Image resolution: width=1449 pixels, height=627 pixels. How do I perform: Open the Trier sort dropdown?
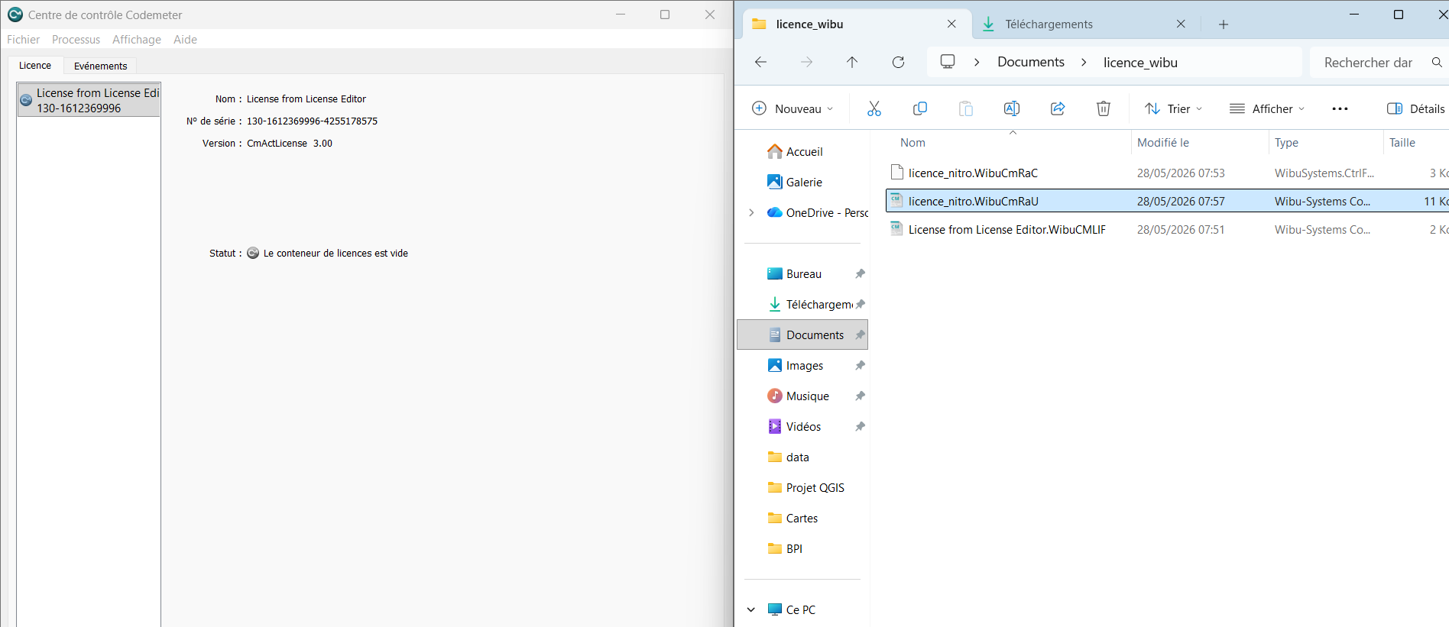pyautogui.click(x=1174, y=108)
